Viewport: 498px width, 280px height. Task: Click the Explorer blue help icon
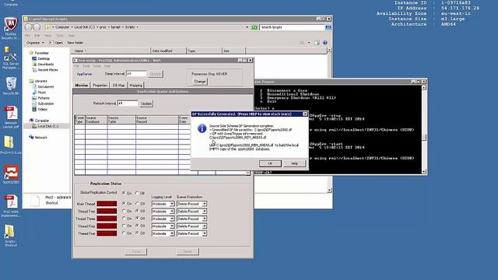(325, 43)
